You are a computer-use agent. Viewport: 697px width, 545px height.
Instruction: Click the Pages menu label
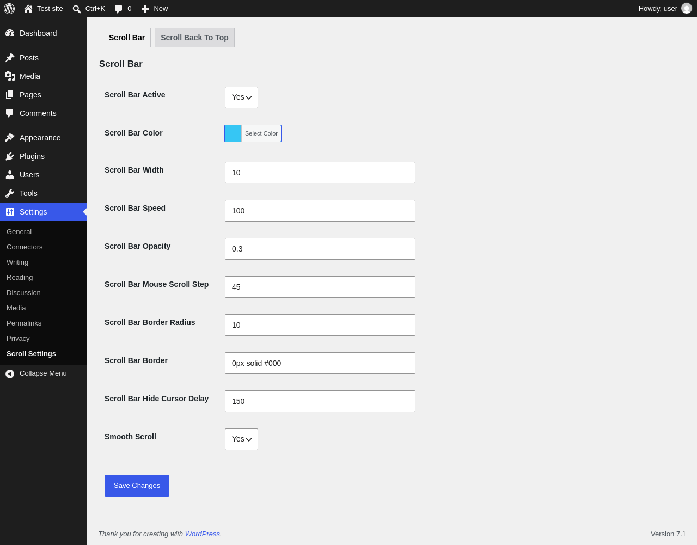(30, 95)
